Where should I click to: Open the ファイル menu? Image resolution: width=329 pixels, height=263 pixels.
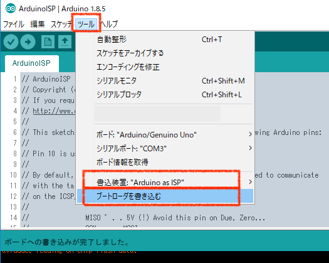(14, 24)
